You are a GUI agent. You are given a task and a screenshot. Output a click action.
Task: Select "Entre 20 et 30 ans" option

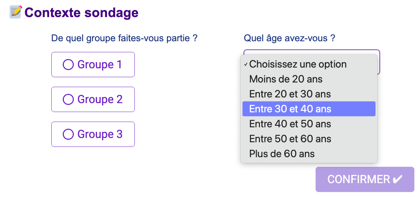pos(290,94)
